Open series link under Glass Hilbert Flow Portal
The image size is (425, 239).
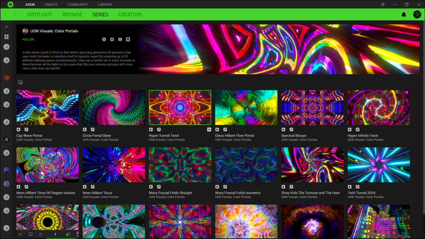233,140
